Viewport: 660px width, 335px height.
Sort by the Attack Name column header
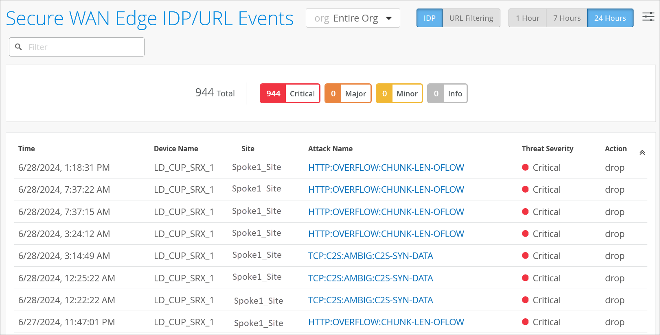[330, 149]
